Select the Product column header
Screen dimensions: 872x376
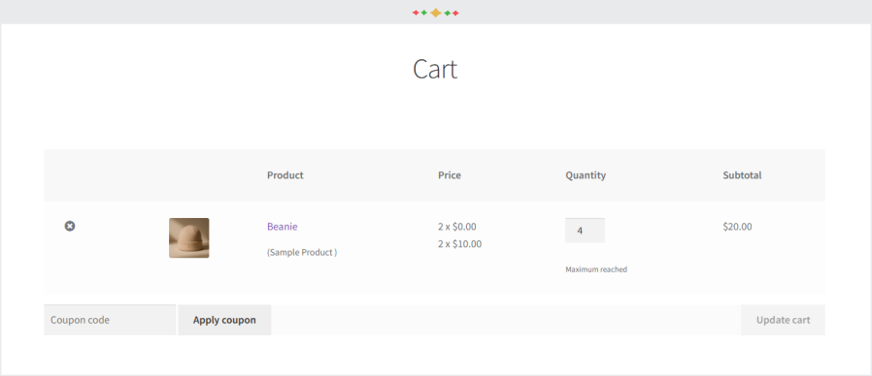coord(285,175)
